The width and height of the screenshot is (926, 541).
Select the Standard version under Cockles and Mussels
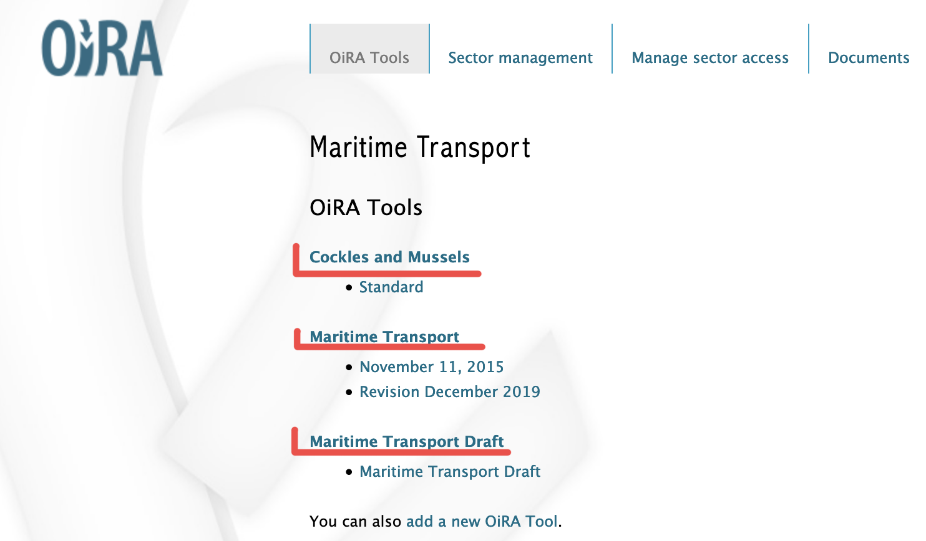tap(391, 287)
